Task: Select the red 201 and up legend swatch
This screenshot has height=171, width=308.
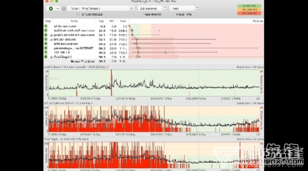Action: (x=249, y=13)
